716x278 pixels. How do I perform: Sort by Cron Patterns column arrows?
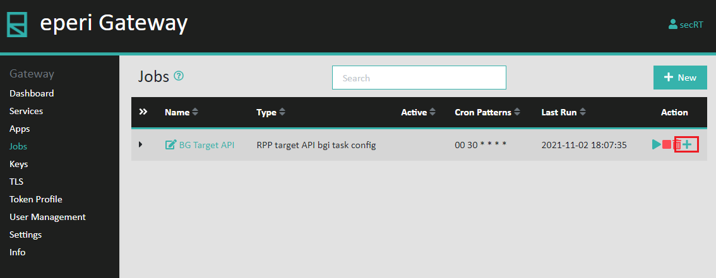click(517, 112)
